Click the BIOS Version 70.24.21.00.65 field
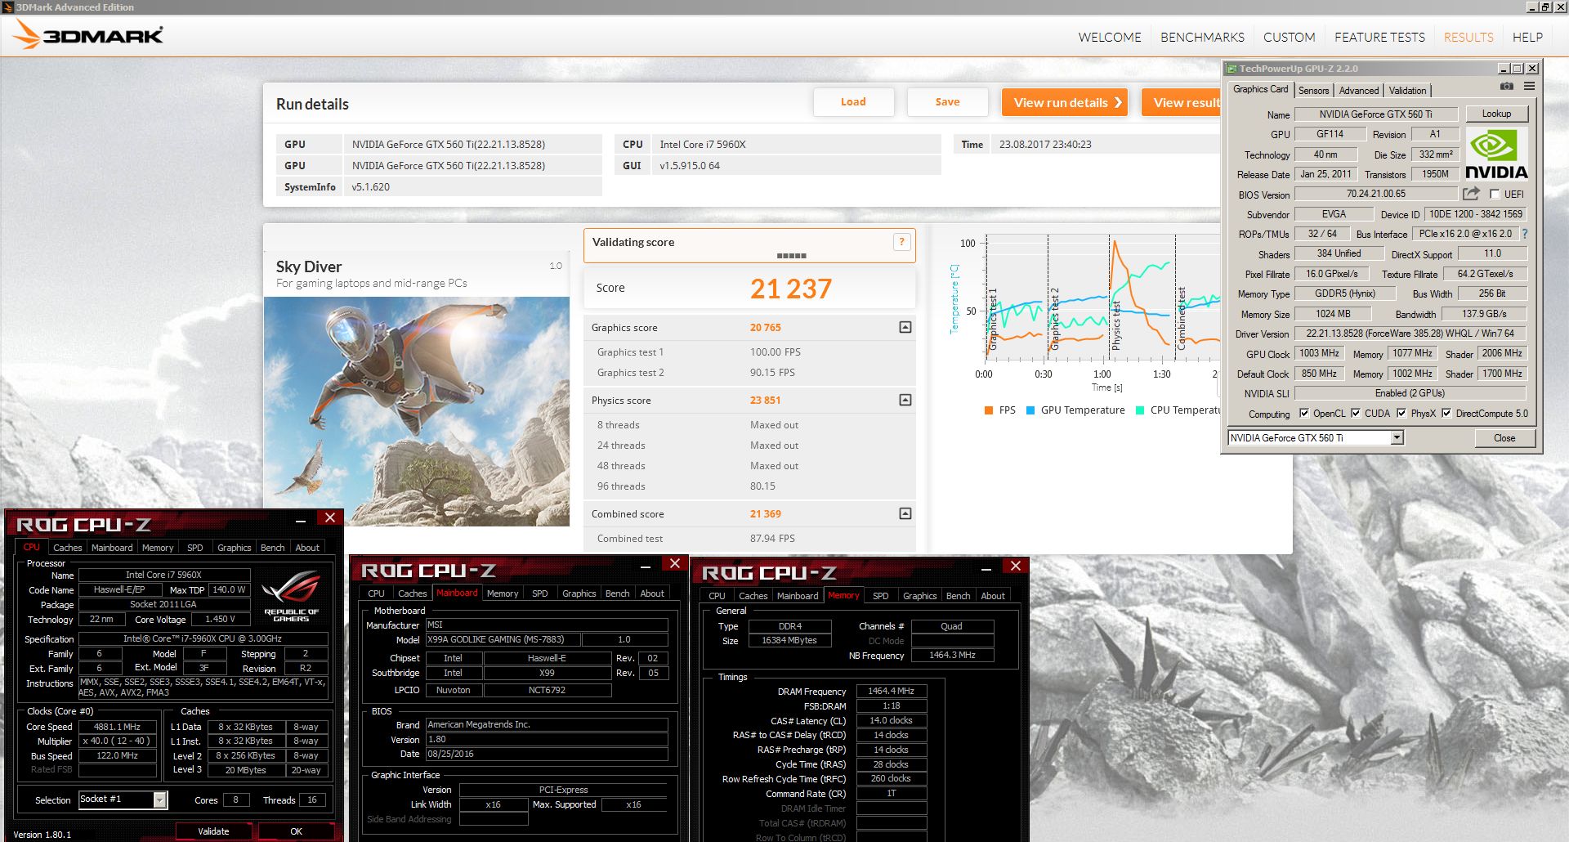1569x842 pixels. point(1375,194)
